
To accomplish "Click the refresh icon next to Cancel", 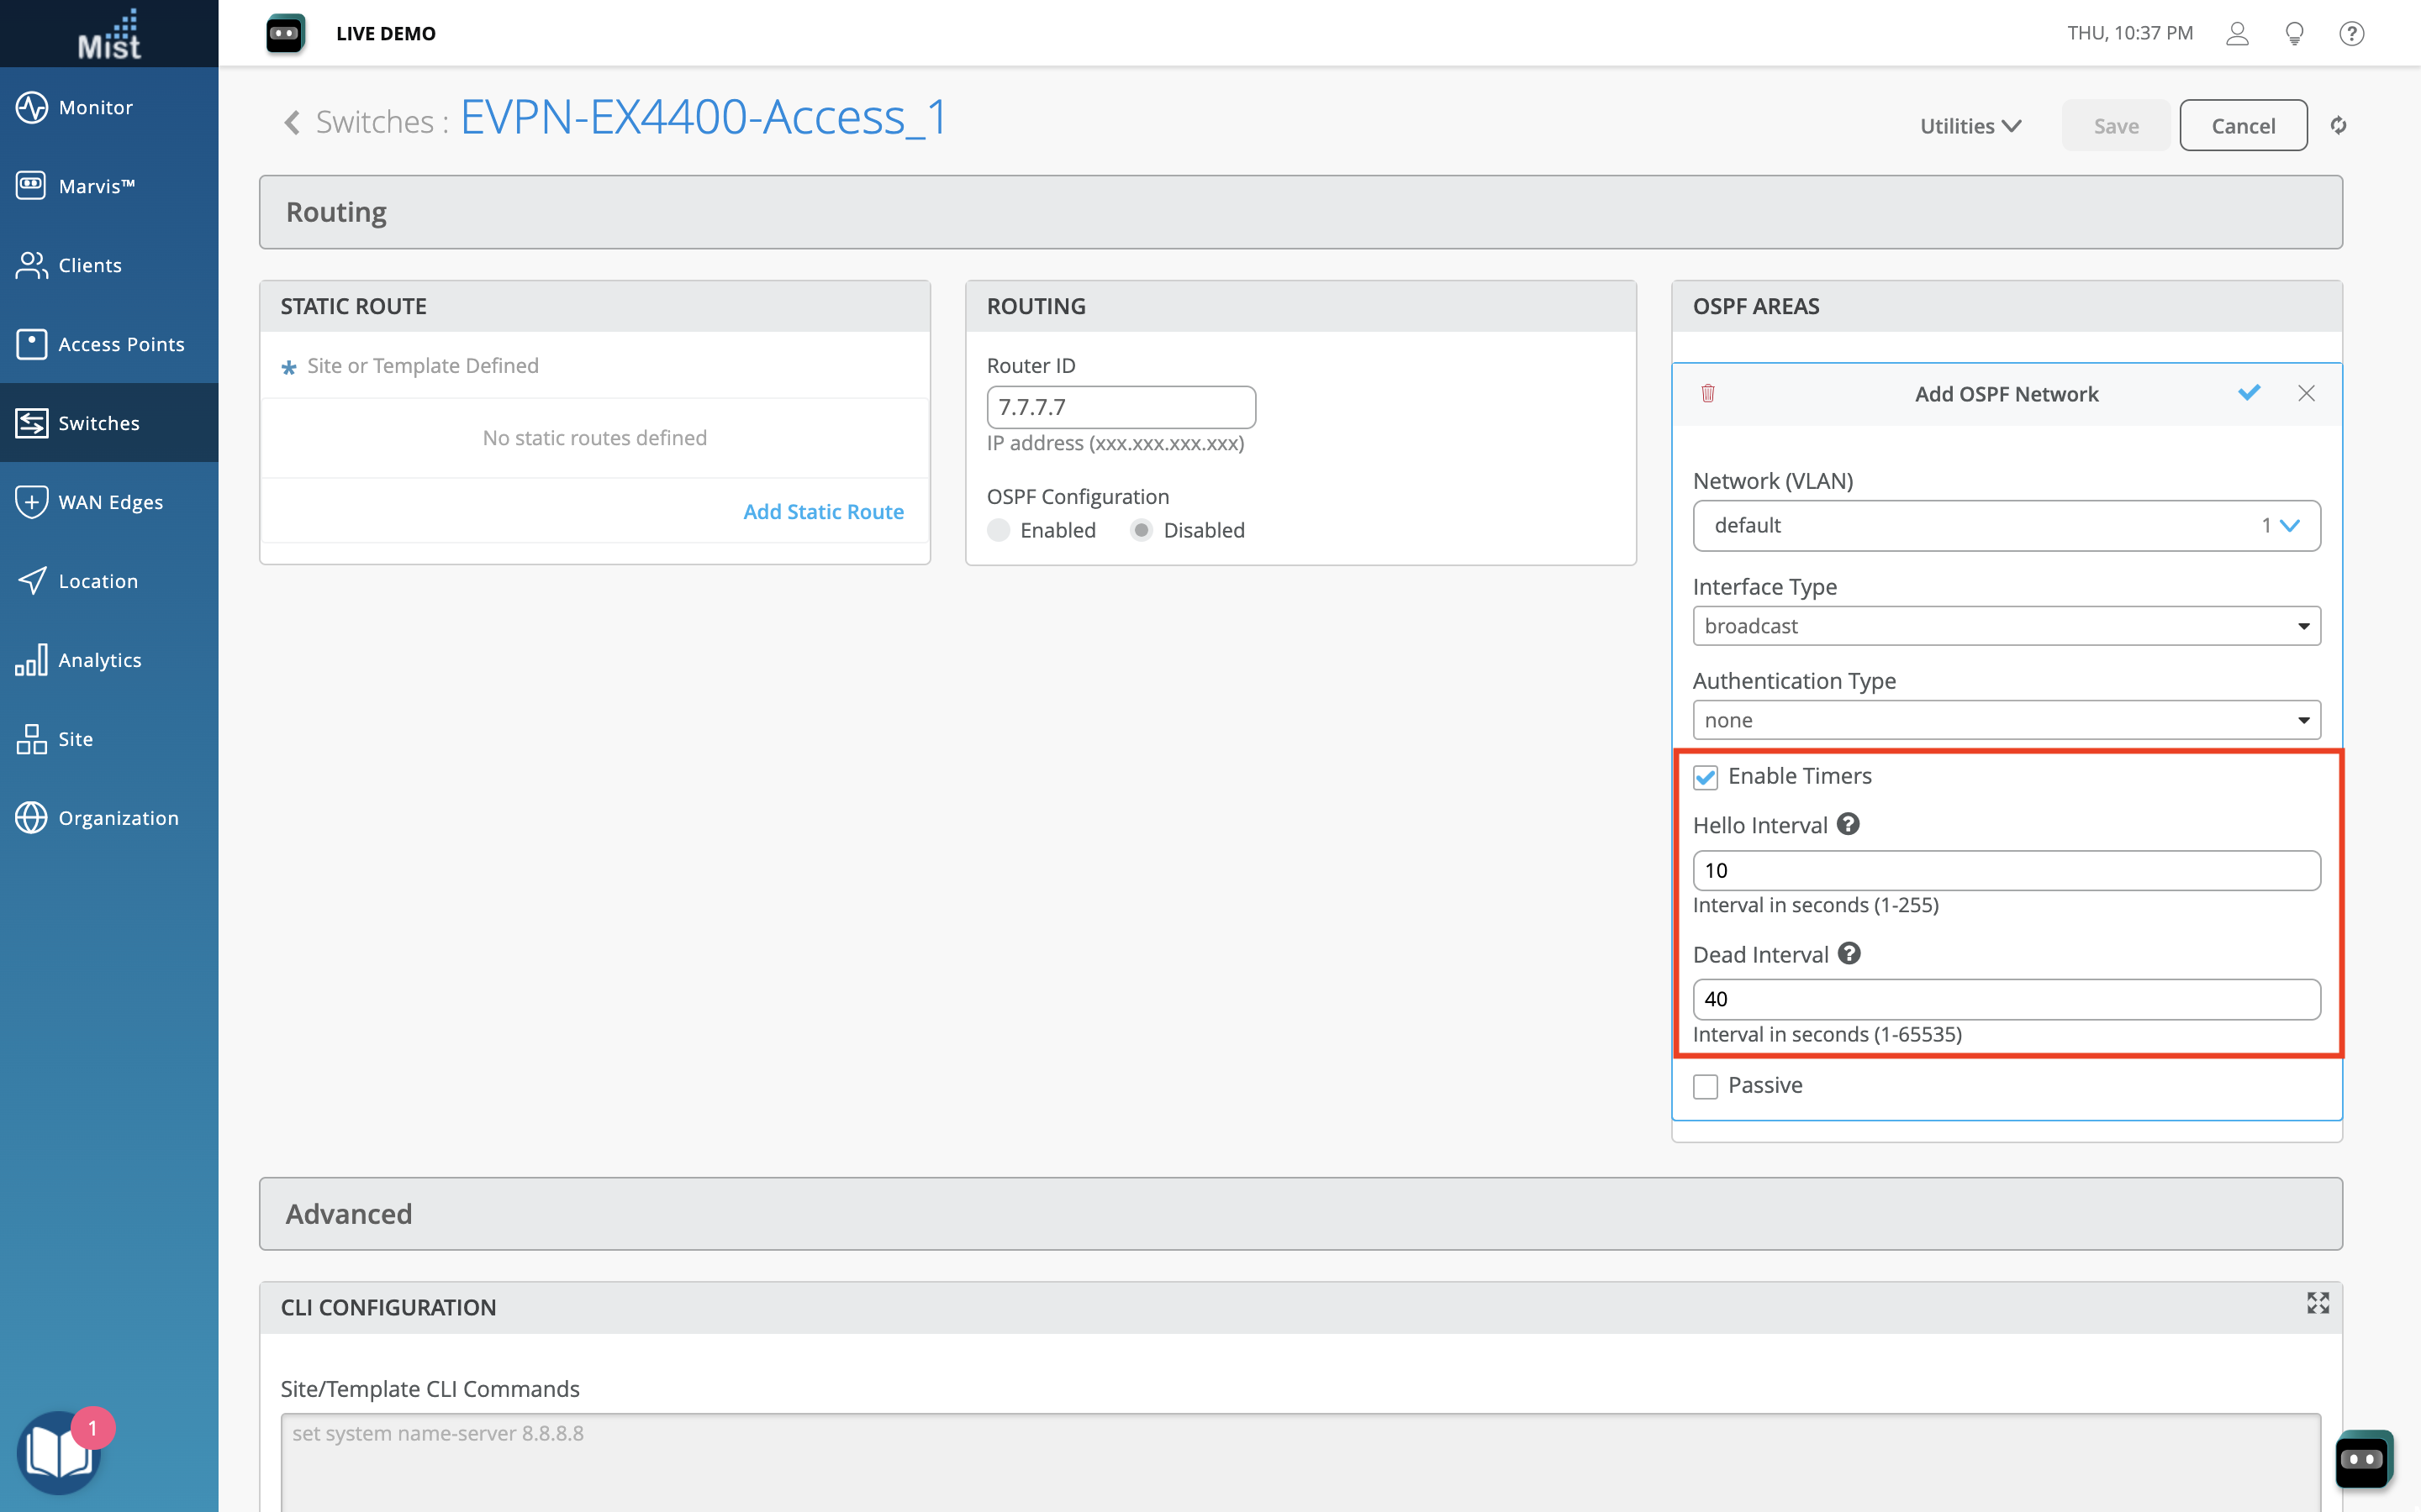I will click(x=2338, y=126).
